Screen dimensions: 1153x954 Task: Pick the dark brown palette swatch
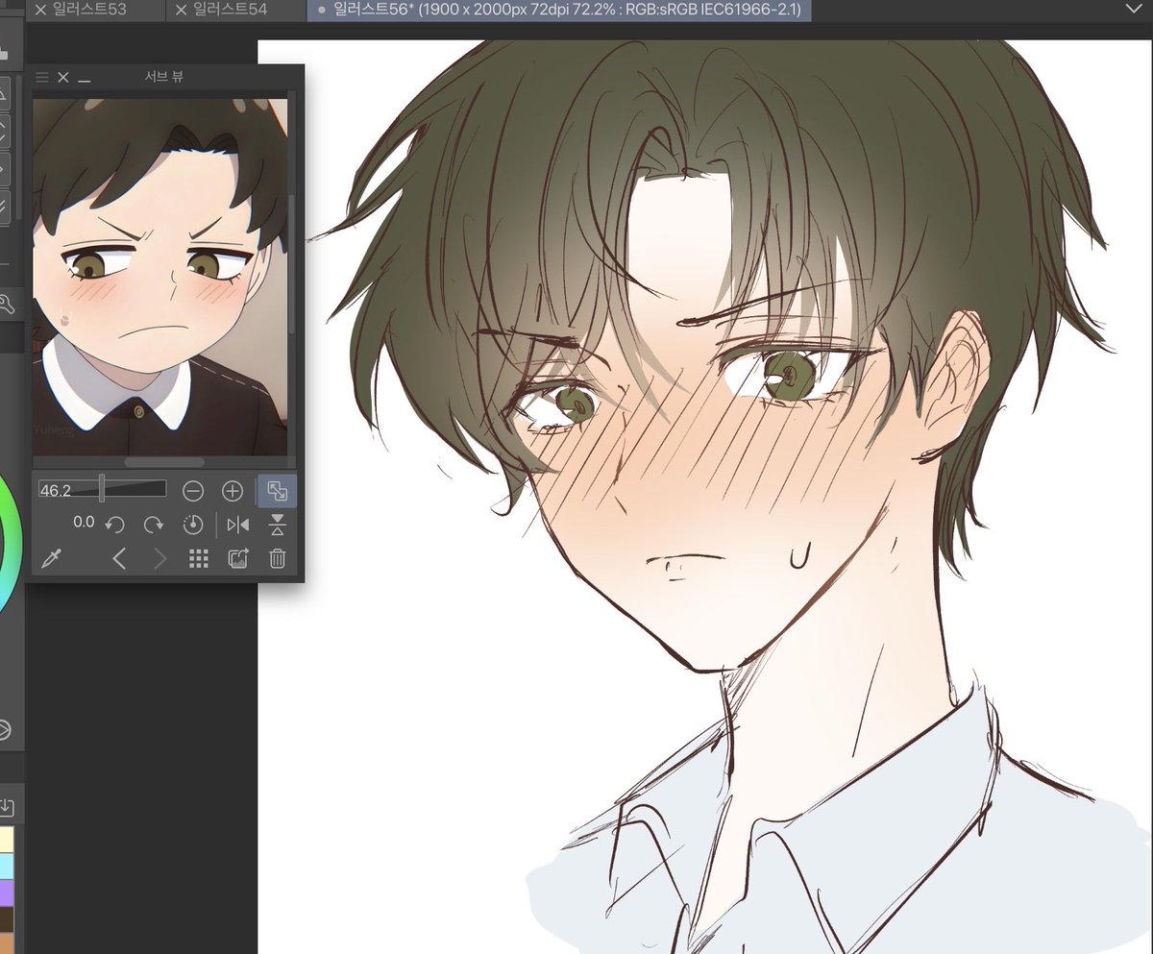(x=7, y=919)
